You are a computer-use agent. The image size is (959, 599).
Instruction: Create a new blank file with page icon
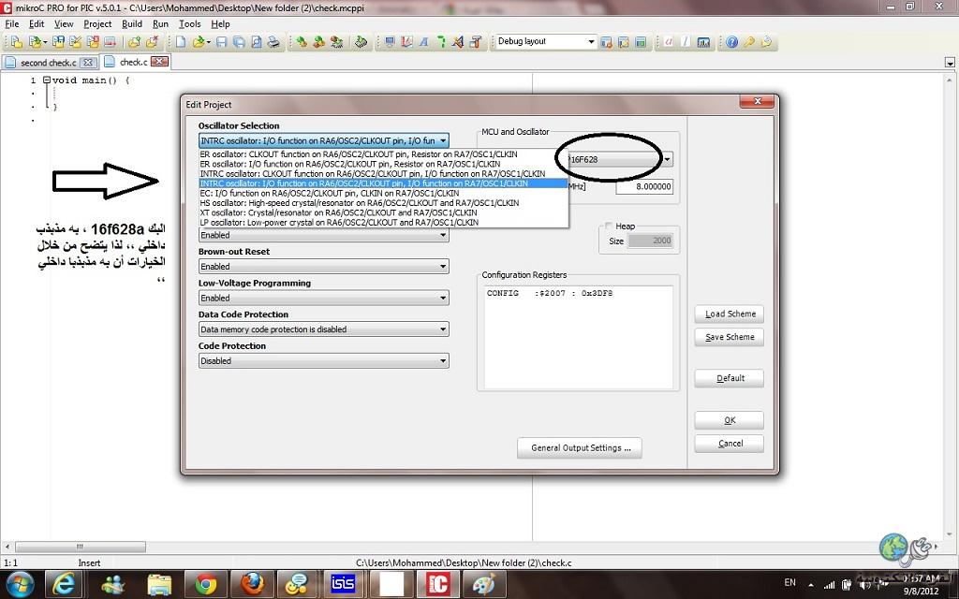click(181, 41)
